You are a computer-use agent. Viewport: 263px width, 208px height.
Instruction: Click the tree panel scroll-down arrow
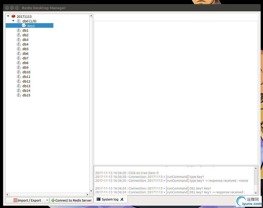click(91, 191)
